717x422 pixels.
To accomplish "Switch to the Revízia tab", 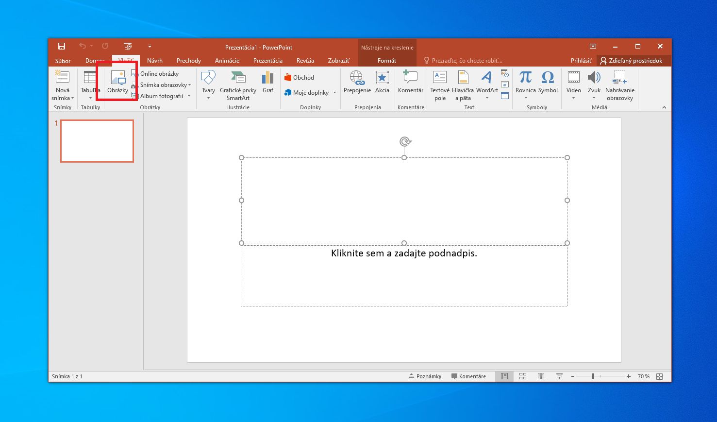I will 305,61.
